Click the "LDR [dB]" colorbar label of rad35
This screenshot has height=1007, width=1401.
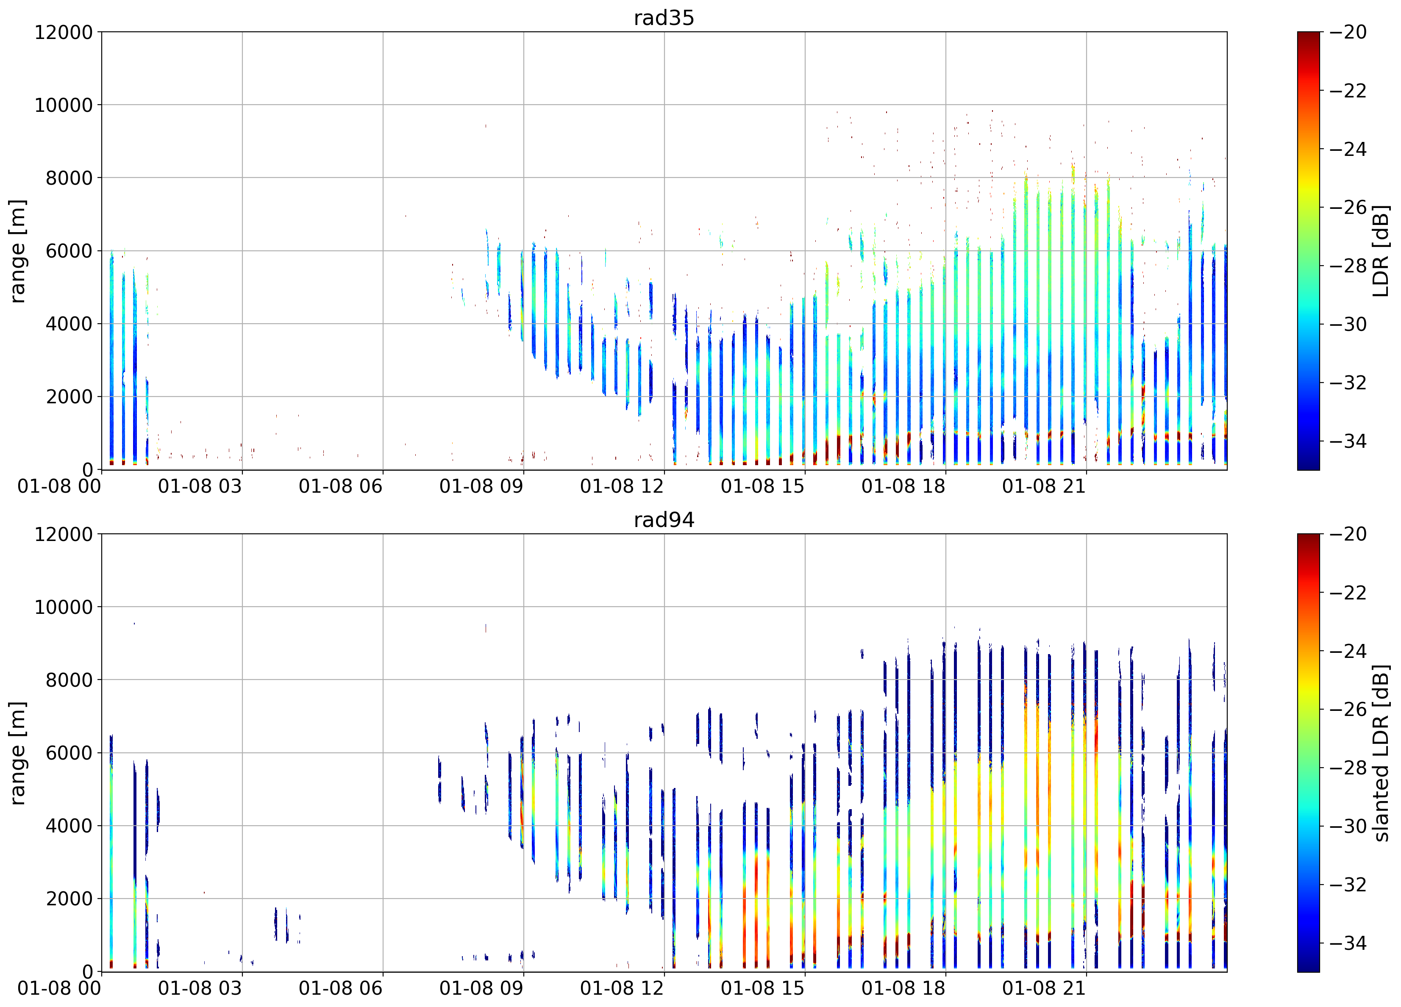(x=1380, y=251)
